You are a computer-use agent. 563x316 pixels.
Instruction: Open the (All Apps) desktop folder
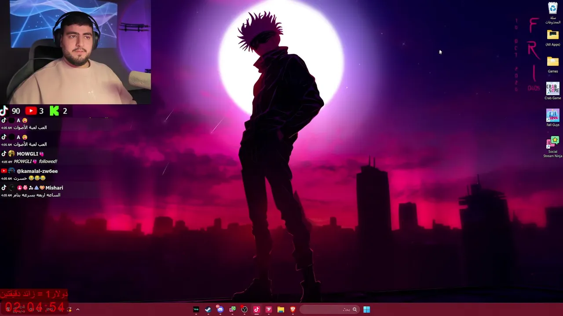553,38
